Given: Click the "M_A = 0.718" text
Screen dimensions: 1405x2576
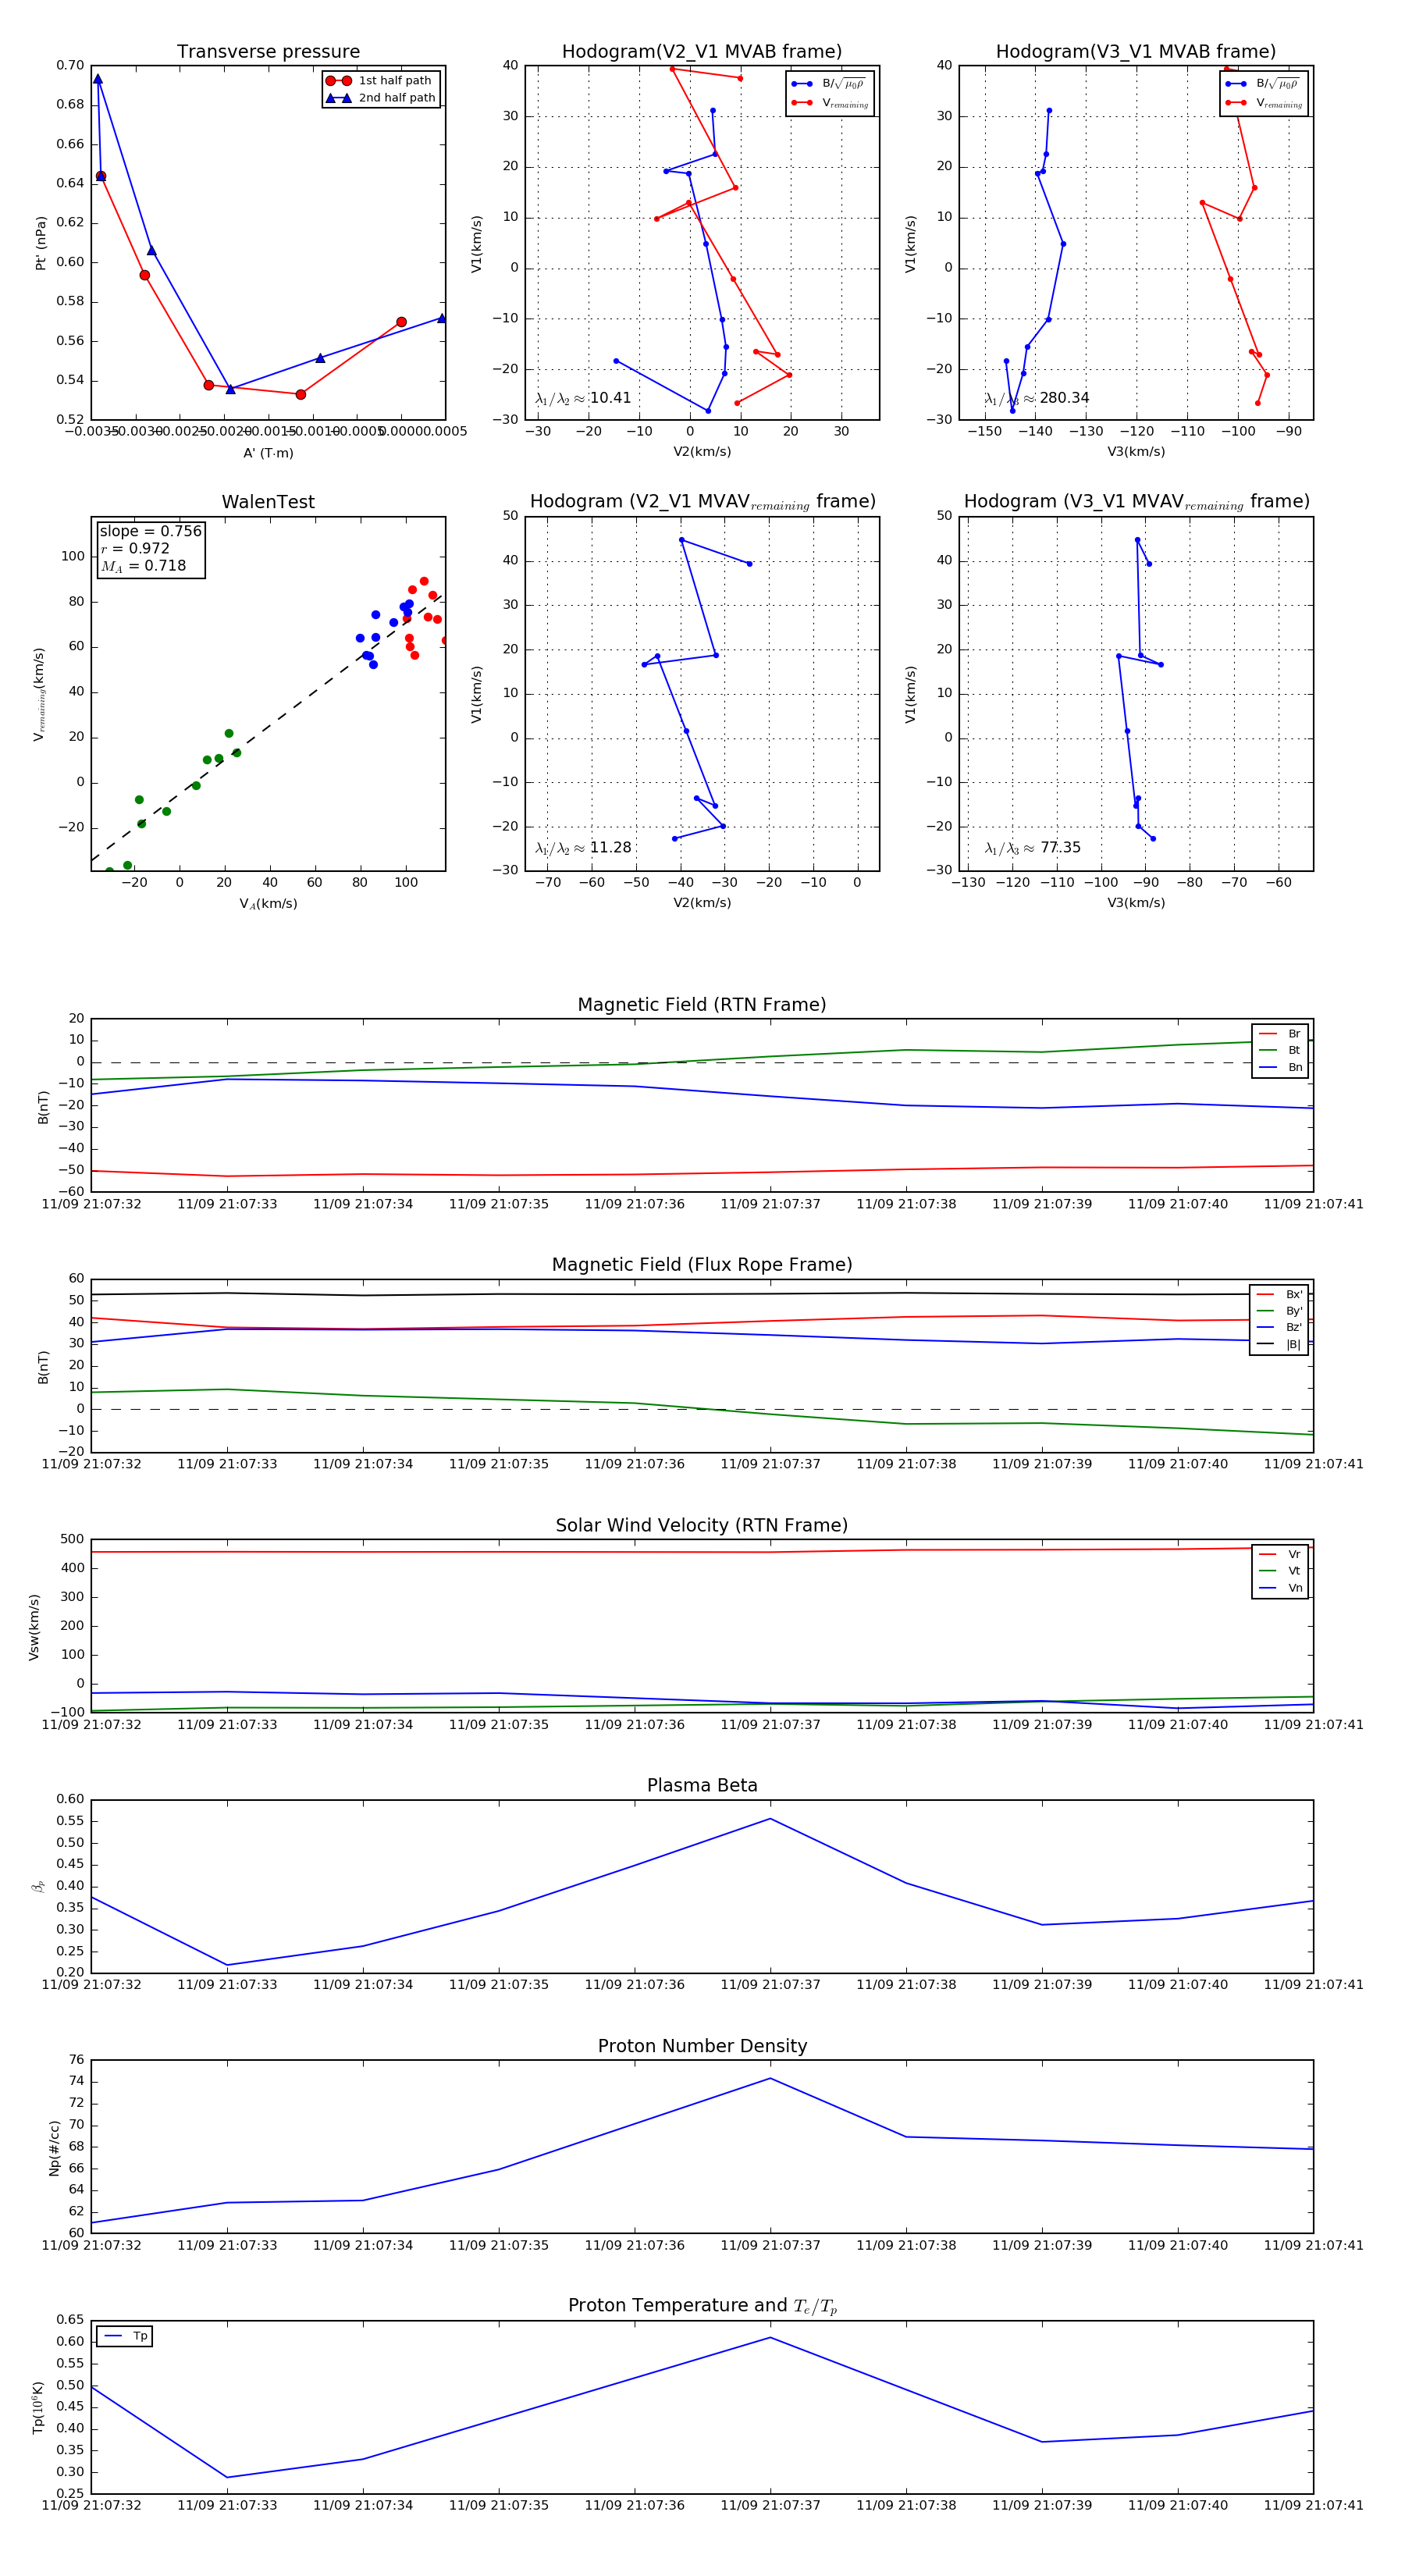Looking at the screenshot, I should 143,566.
